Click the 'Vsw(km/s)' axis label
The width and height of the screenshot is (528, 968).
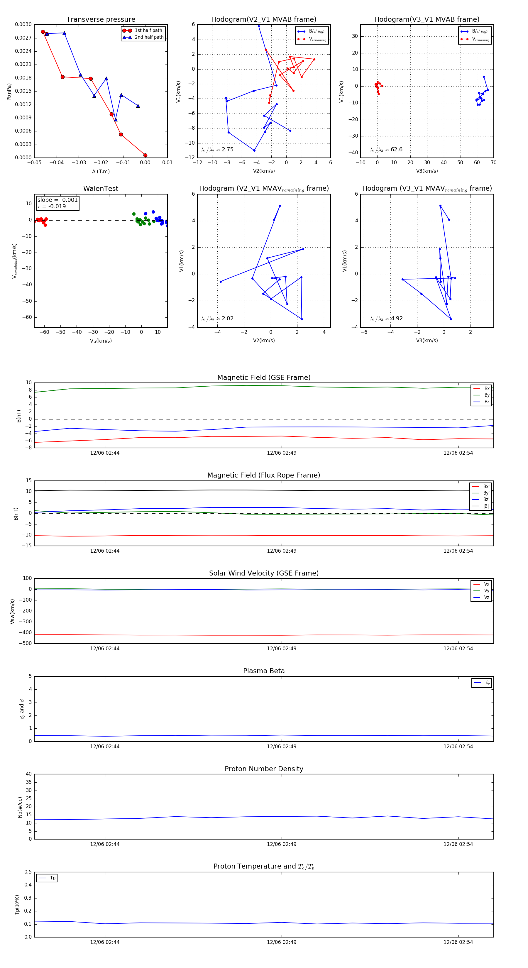[12, 611]
